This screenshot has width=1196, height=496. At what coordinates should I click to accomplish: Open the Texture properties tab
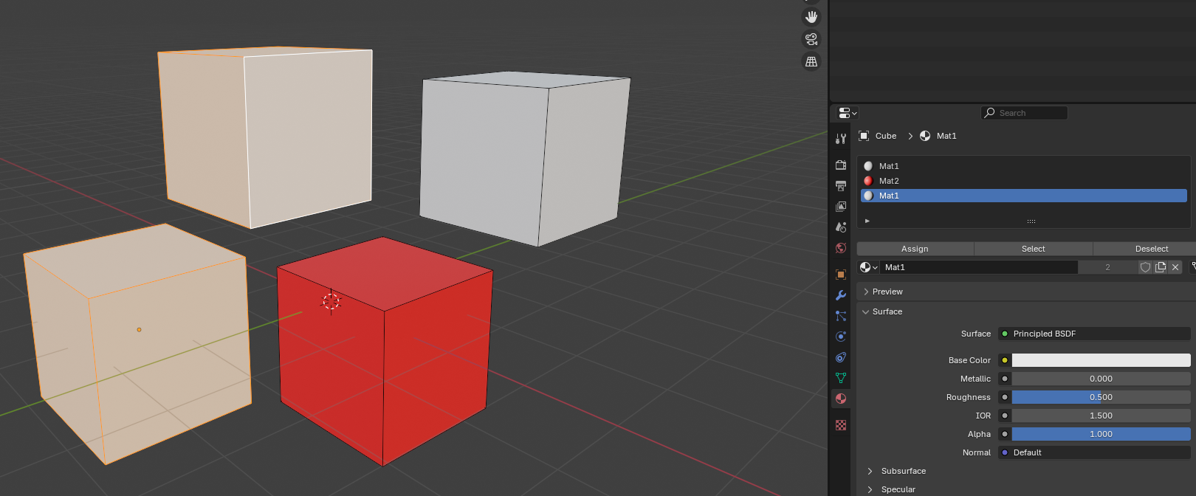(x=841, y=425)
